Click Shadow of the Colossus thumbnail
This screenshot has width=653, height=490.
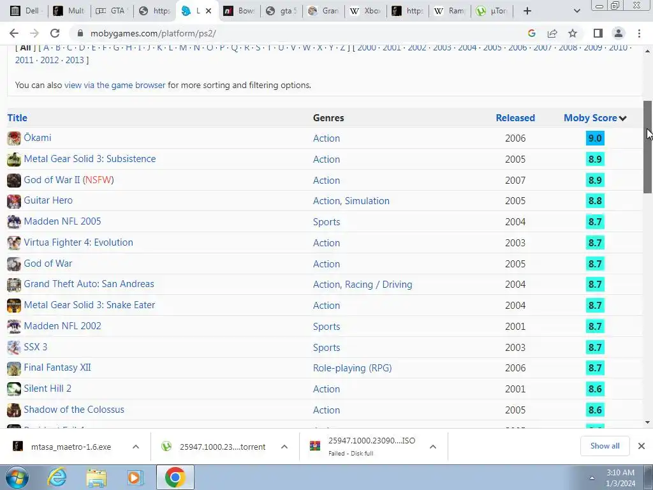(14, 410)
